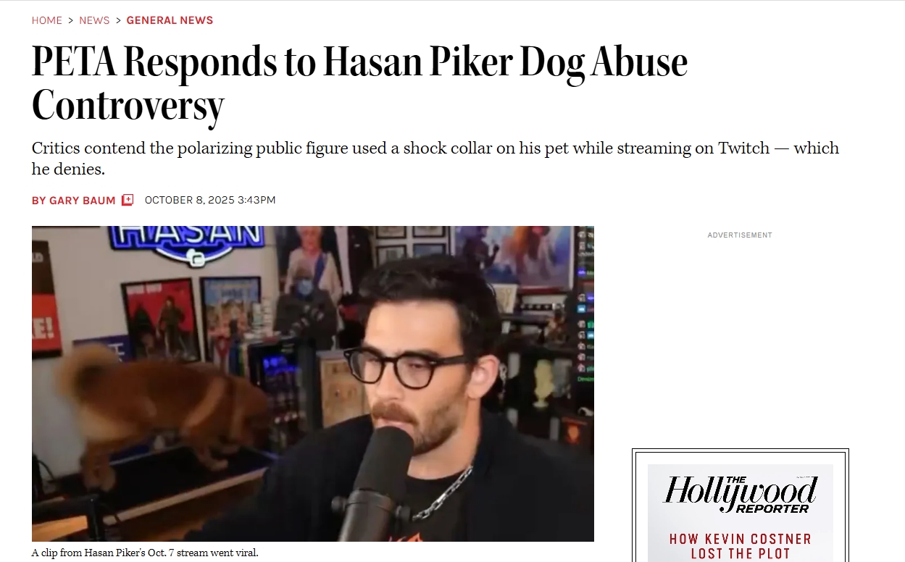
Task: Click the October 8, 2025 publish date
Action: (x=210, y=200)
